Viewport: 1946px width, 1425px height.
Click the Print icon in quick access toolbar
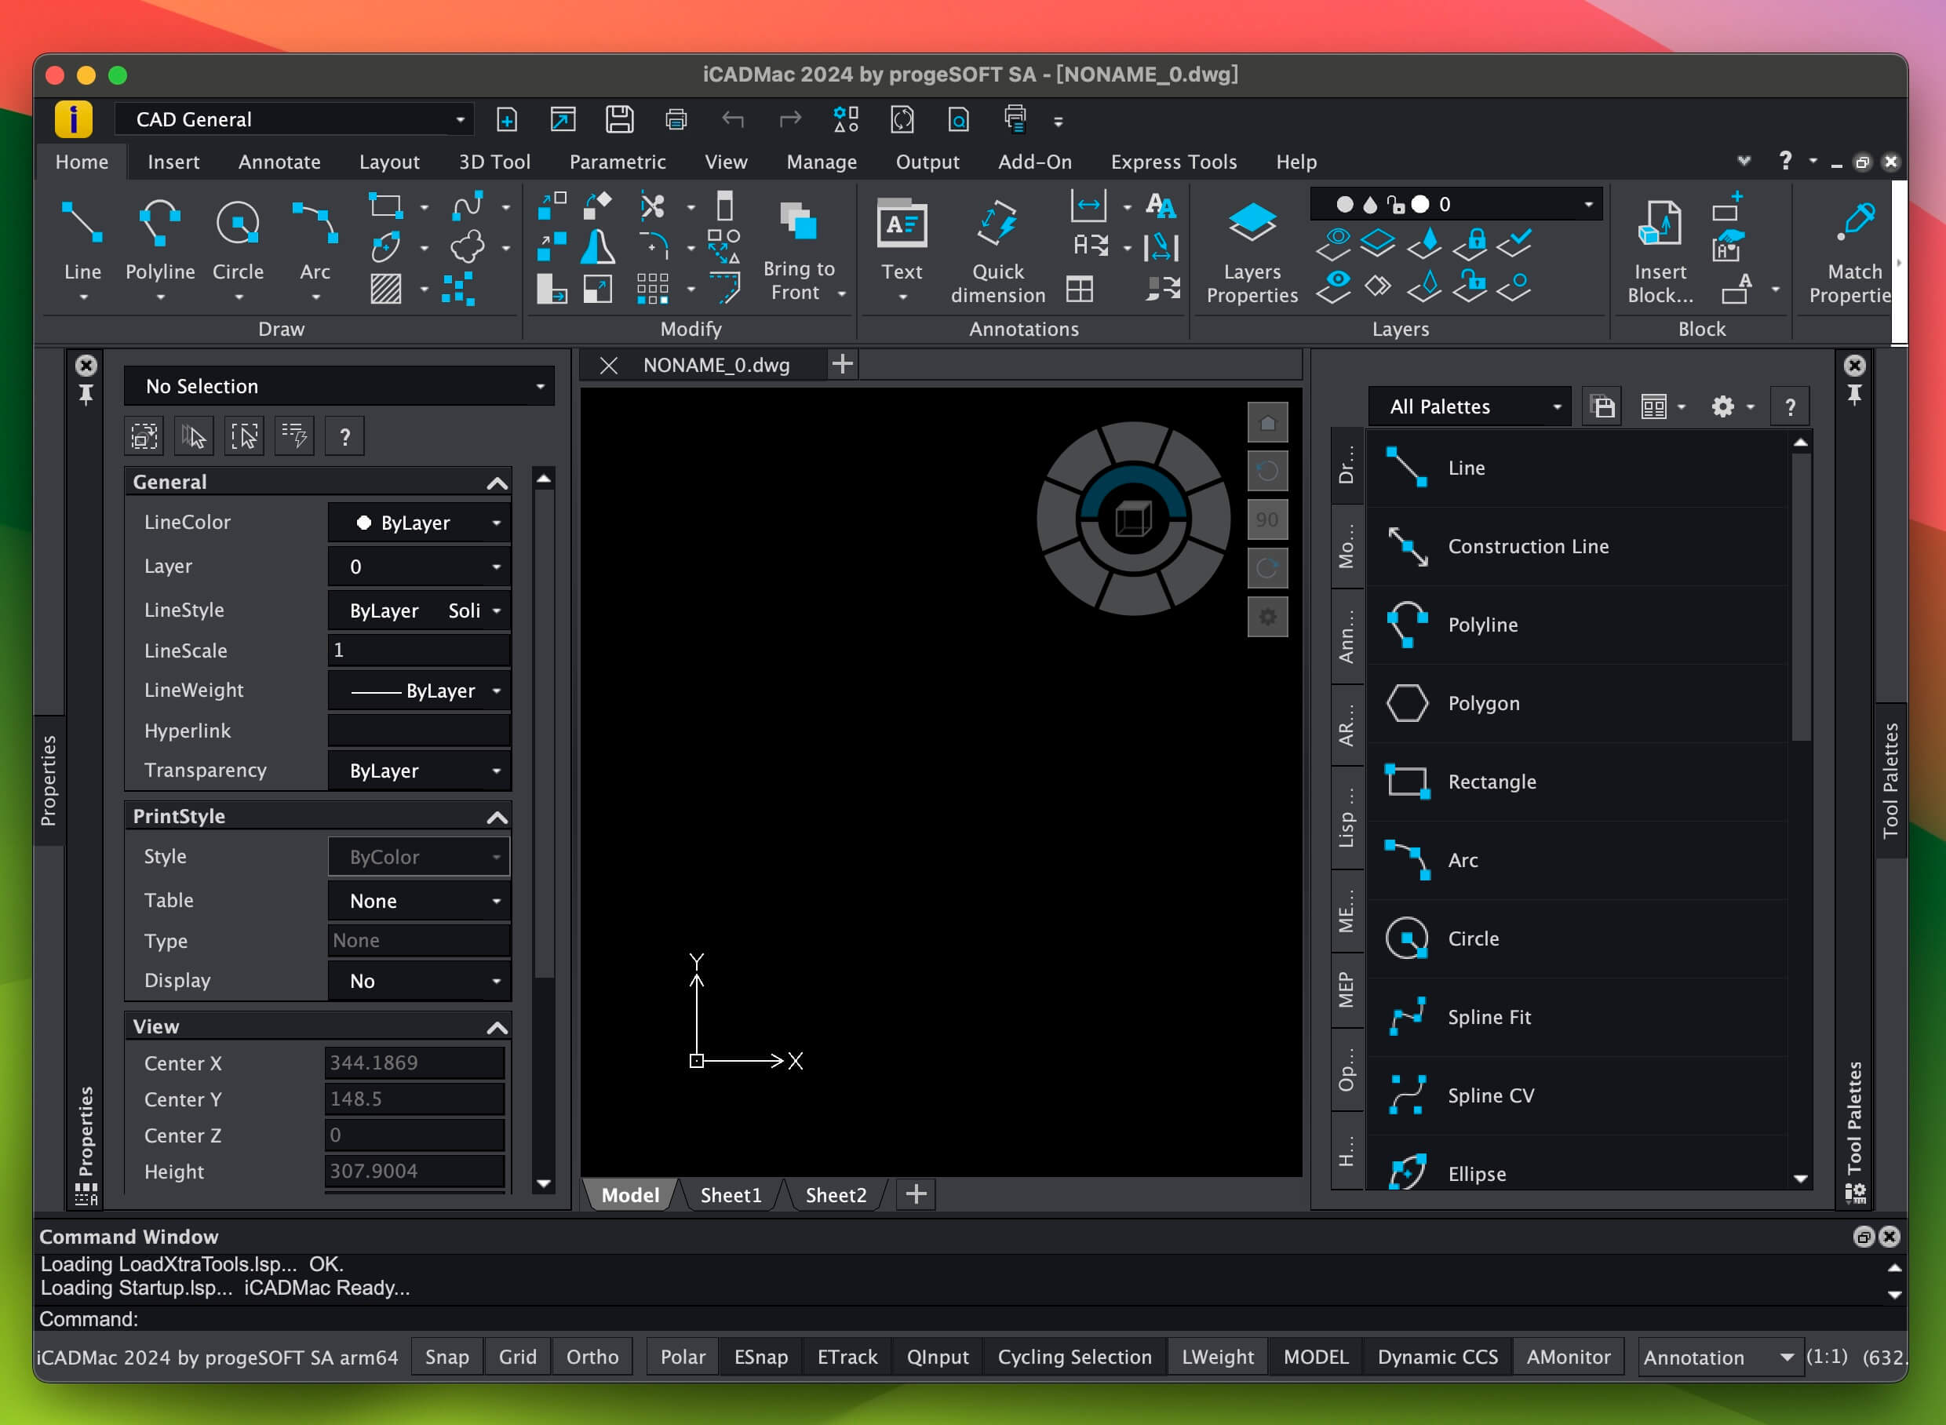click(x=676, y=119)
